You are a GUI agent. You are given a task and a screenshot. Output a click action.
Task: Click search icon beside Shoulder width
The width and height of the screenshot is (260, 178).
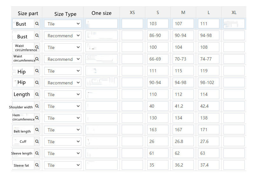(x=37, y=106)
